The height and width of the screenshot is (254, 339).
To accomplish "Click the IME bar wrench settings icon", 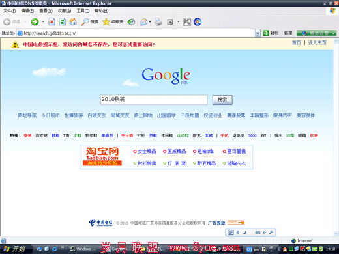I will pyautogui.click(x=271, y=233).
